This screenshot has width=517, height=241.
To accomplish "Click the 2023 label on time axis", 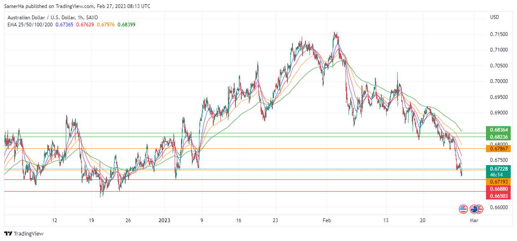I will click(x=163, y=220).
